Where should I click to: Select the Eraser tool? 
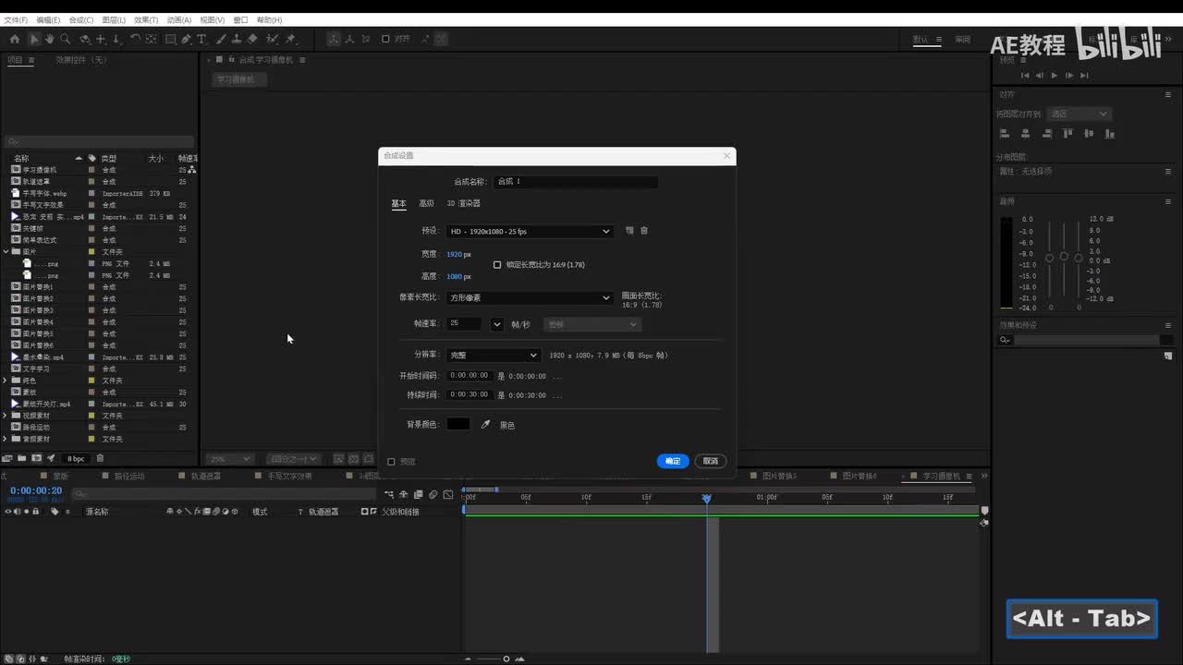tap(253, 39)
